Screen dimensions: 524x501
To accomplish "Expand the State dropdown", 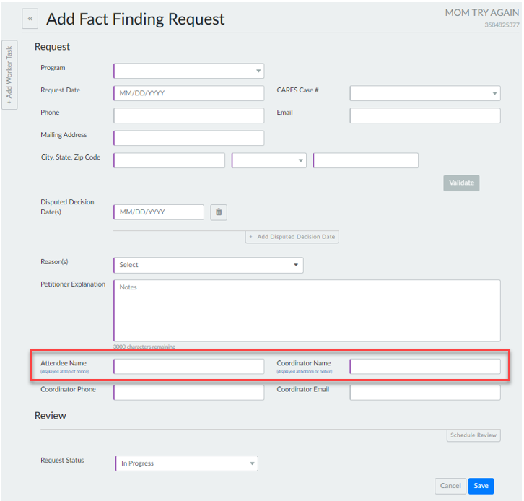I will (268, 160).
